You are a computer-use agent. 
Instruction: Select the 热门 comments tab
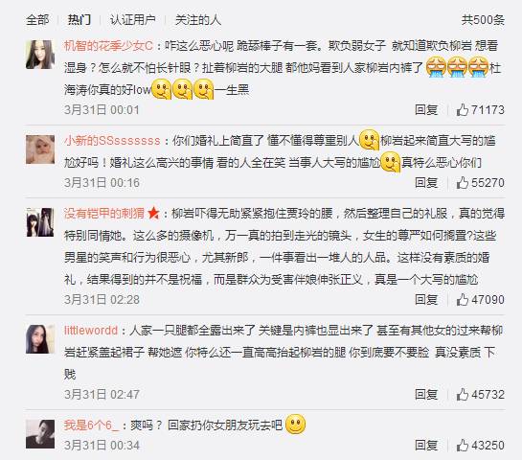(79, 20)
